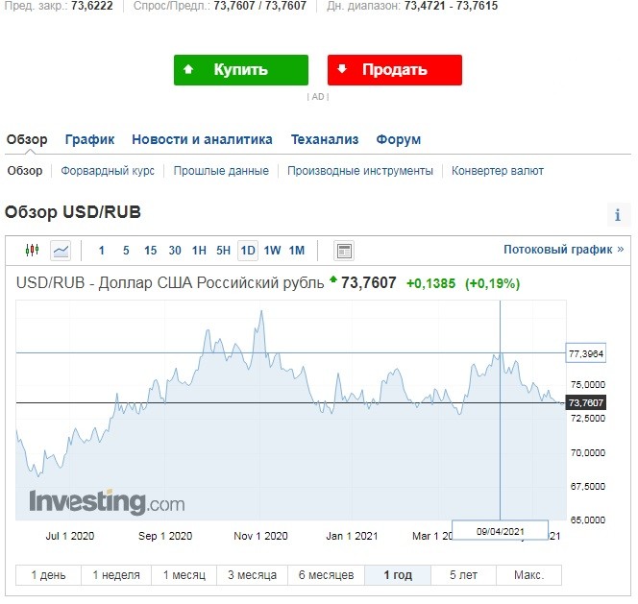
Task: Click the green up arrow on Купить
Action: tap(188, 69)
